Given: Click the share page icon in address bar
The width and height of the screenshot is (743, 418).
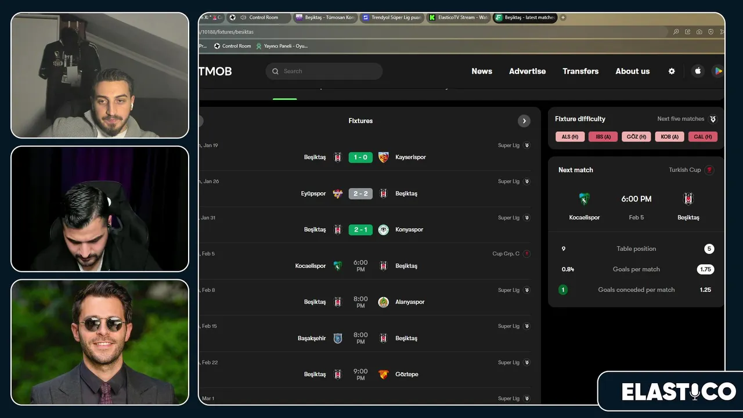Looking at the screenshot, I should [x=688, y=32].
